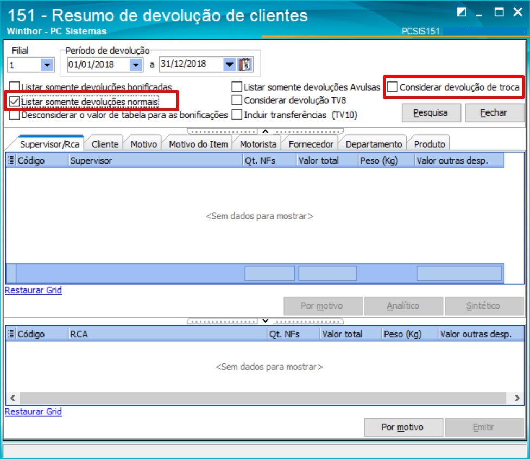Click the horizontal scrollbar track in RCA grid
Viewport: 530px width, 459px height.
pos(263,398)
